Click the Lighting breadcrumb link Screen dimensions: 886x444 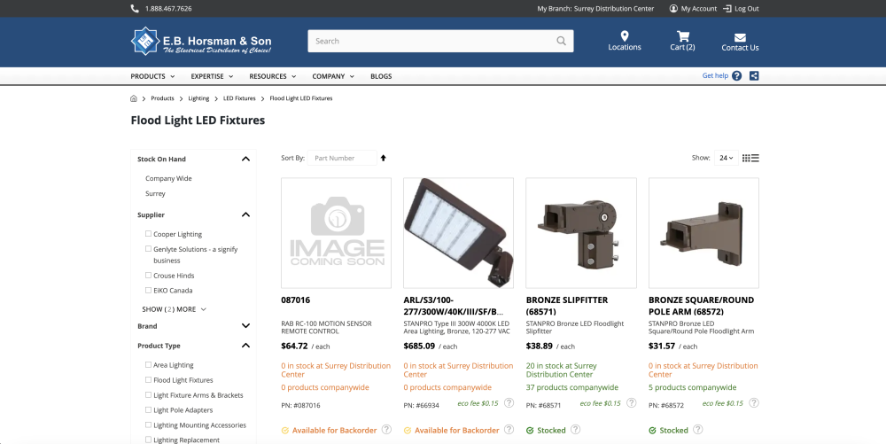[198, 98]
